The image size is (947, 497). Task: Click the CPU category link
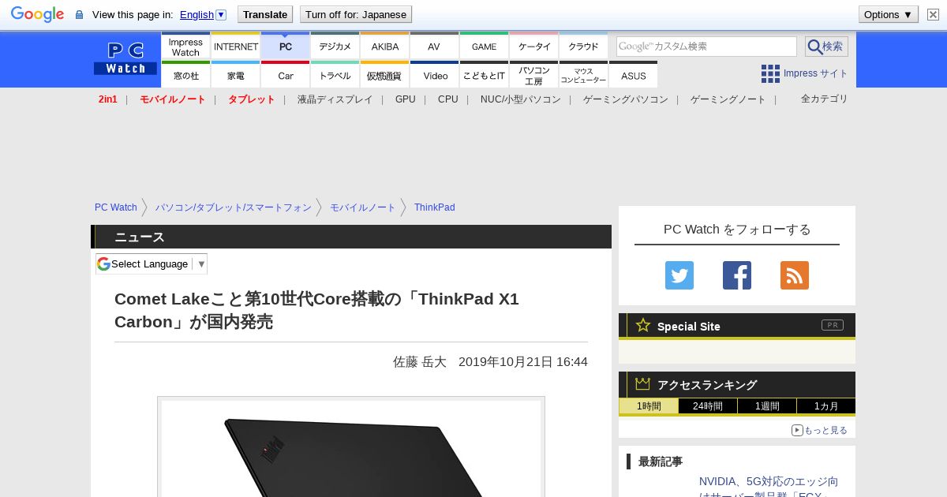(x=448, y=99)
